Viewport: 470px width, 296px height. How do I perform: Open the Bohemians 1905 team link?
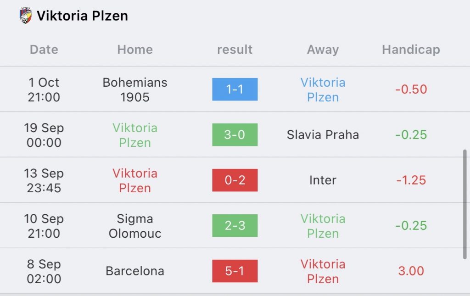tap(135, 89)
